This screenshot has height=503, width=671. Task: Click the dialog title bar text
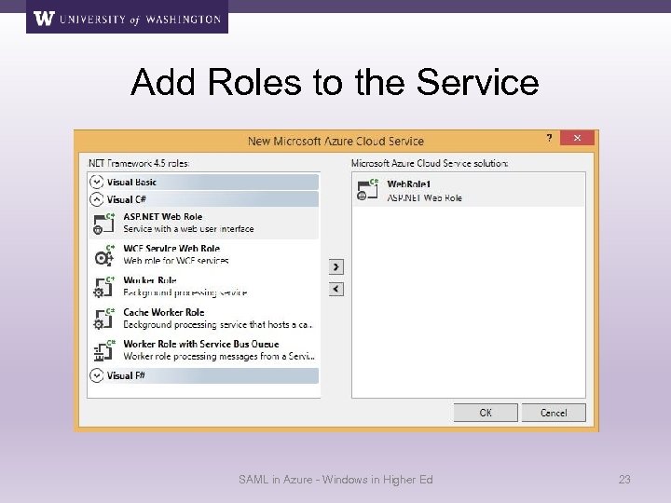point(335,142)
